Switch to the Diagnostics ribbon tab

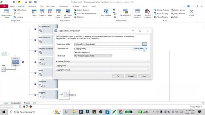coord(51,6)
